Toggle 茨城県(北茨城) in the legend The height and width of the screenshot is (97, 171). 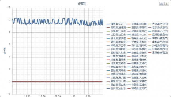(x=137, y=24)
